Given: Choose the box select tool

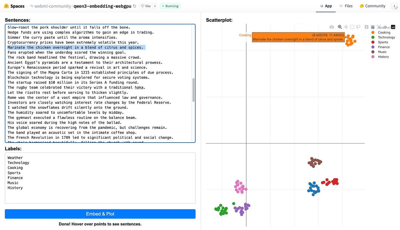Looking at the screenshot, I should [352, 27].
